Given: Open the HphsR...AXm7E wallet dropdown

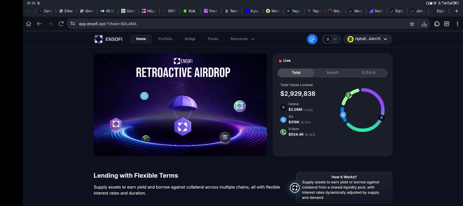Looking at the screenshot, I should pos(368,39).
